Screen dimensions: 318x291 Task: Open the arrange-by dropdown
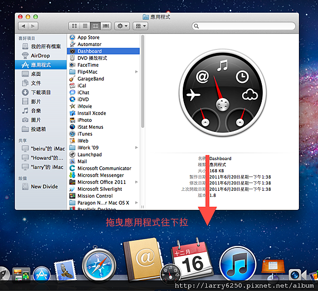(x=140, y=26)
